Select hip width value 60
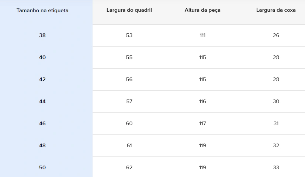This screenshot has height=177, width=305. (x=129, y=123)
